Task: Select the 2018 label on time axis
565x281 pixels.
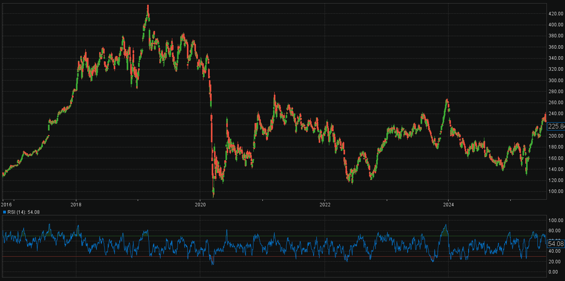Action: coord(76,204)
